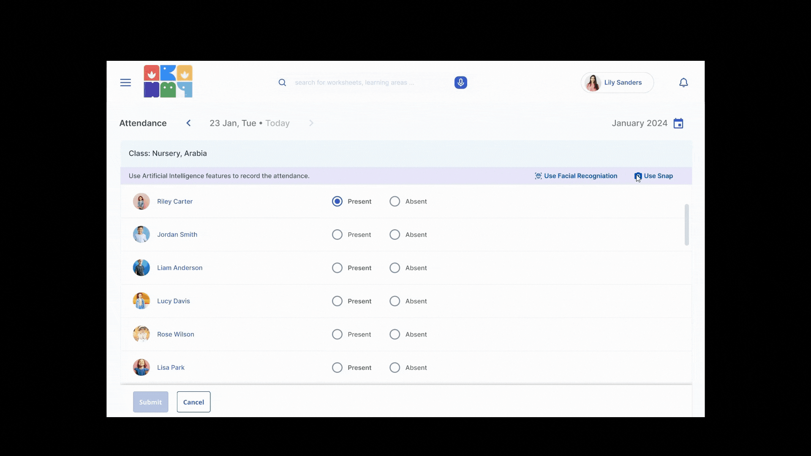
Task: Open Lucy Davis student profile link
Action: tap(173, 301)
